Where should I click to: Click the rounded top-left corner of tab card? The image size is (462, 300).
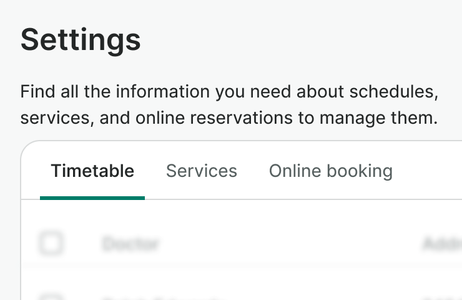tap(26, 146)
